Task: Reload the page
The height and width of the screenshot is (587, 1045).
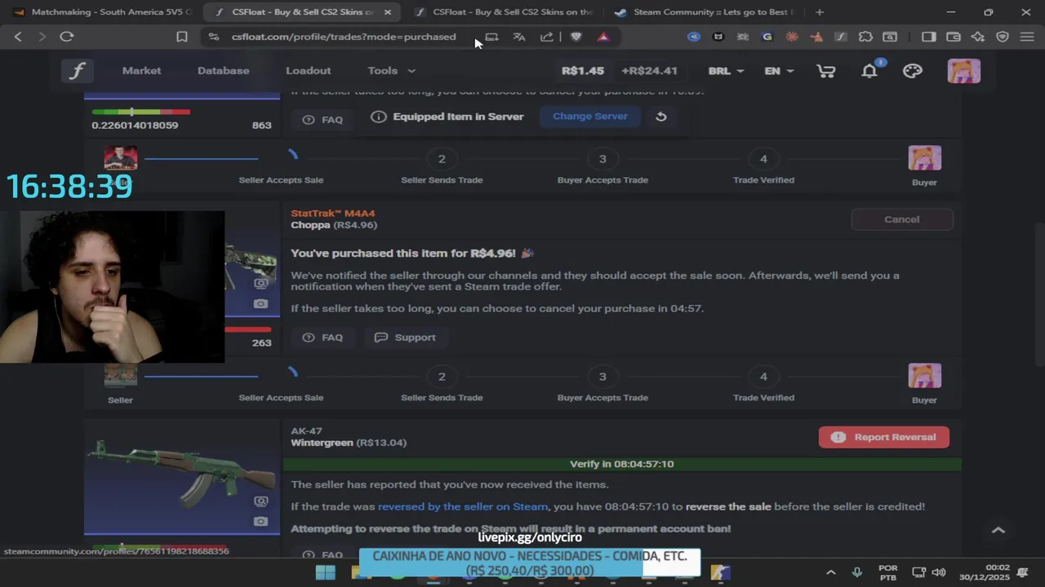Action: coord(67,37)
